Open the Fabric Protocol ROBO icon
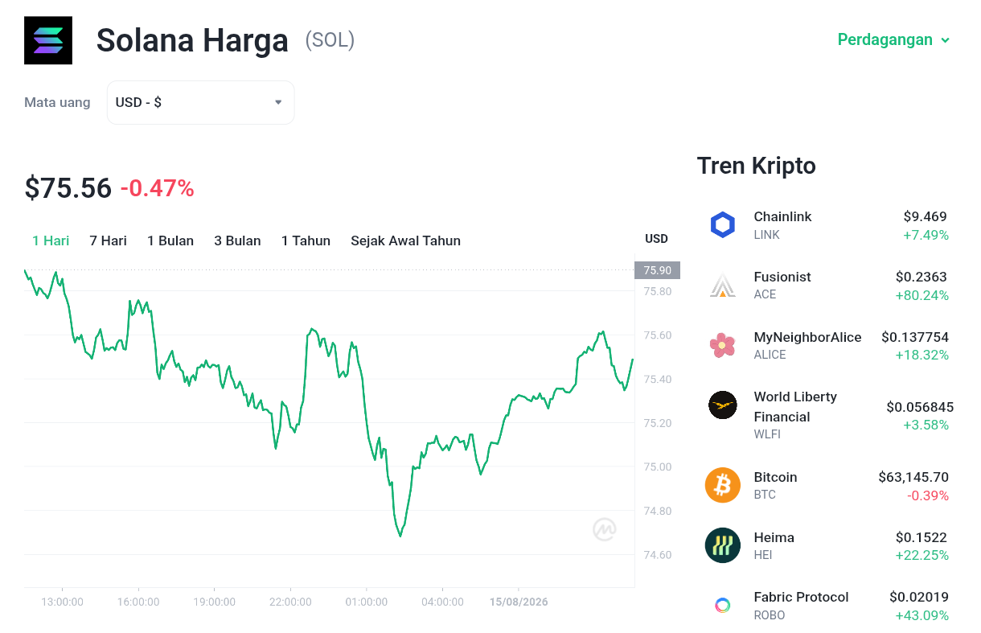Screen dimensions: 981x633 point(723,606)
